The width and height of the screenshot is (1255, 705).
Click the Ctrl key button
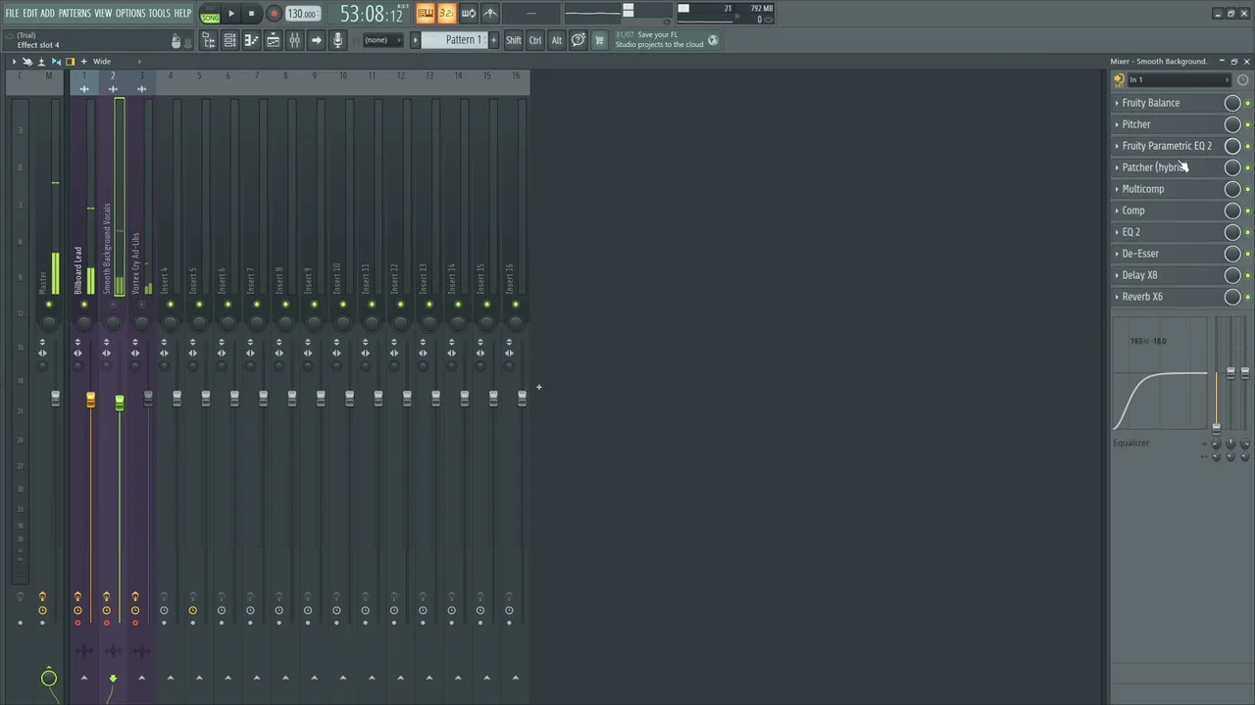[535, 40]
